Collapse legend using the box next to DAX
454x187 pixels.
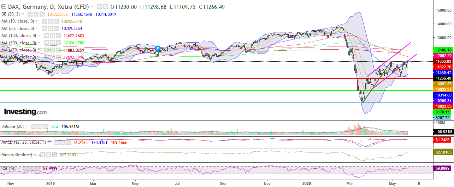coord(4,7)
